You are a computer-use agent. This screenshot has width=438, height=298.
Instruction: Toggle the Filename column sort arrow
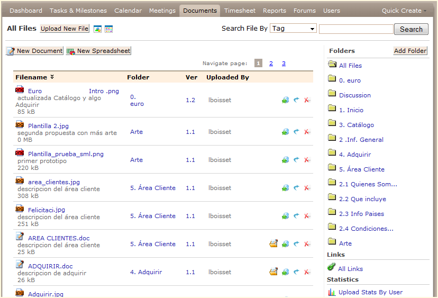click(52, 77)
